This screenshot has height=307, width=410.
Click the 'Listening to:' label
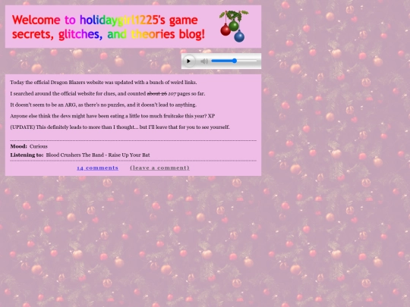tap(27, 155)
